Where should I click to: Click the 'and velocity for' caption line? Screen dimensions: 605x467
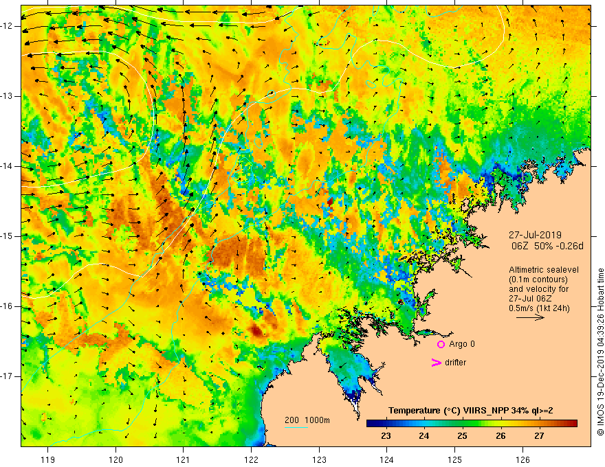coord(538,289)
